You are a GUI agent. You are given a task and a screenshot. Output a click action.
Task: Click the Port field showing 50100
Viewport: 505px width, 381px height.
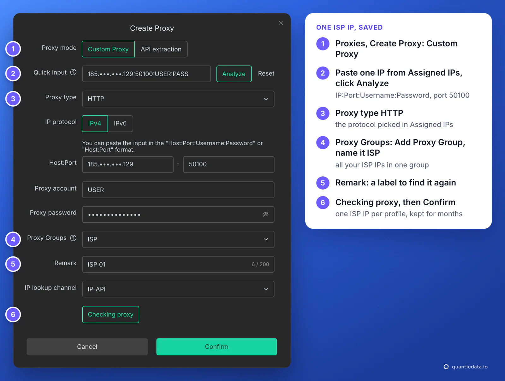click(229, 164)
